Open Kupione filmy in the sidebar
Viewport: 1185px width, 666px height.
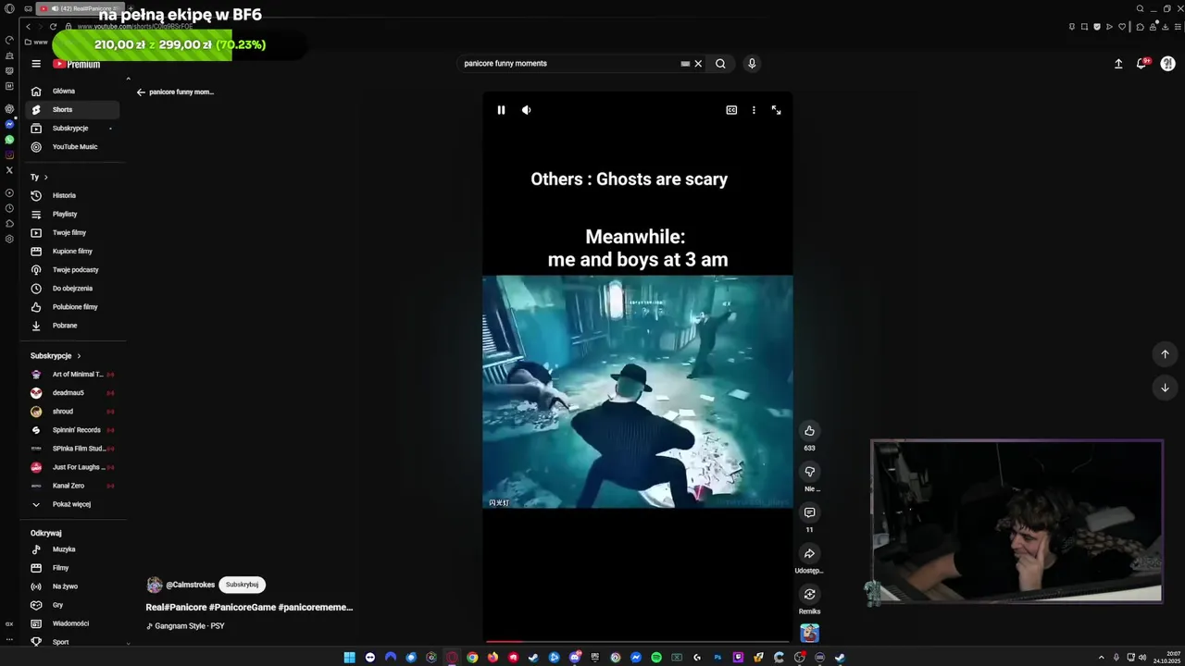pyautogui.click(x=72, y=251)
